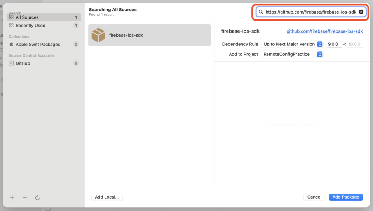This screenshot has height=211, width=373.
Task: Click the Add Local... button
Action: pyautogui.click(x=107, y=197)
